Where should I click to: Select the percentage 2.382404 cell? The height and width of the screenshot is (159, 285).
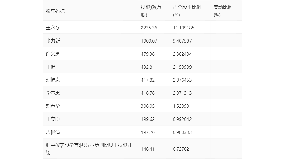point(182,54)
